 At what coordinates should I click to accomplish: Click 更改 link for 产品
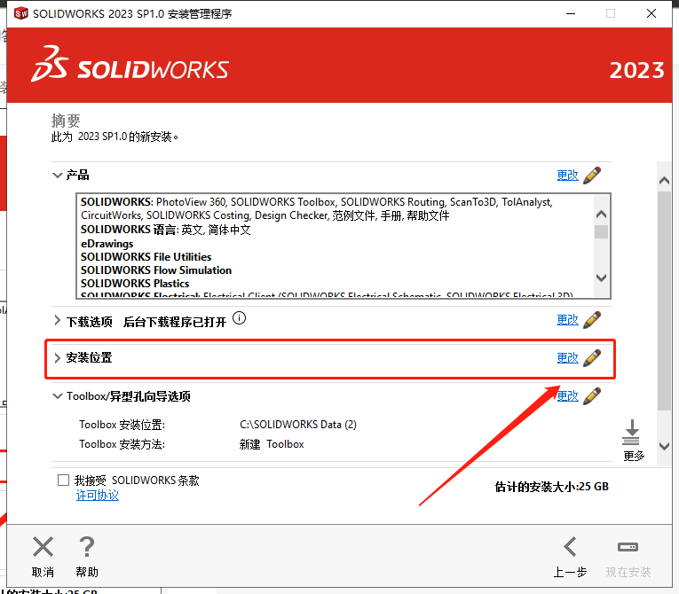pos(567,176)
